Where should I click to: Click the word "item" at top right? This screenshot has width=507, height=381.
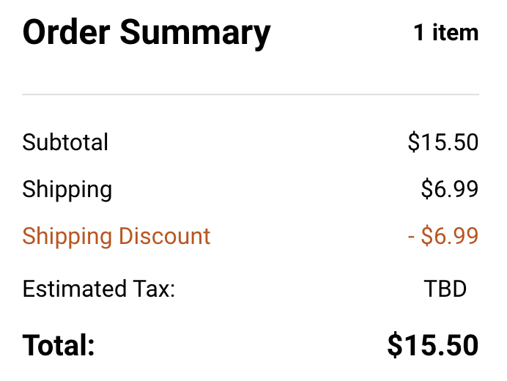[454, 33]
